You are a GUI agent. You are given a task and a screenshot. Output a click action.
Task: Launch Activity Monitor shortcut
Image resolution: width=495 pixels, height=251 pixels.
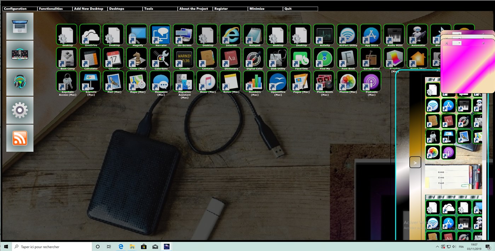click(x=324, y=34)
